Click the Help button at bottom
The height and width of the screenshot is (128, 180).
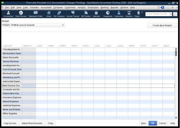point(173,123)
